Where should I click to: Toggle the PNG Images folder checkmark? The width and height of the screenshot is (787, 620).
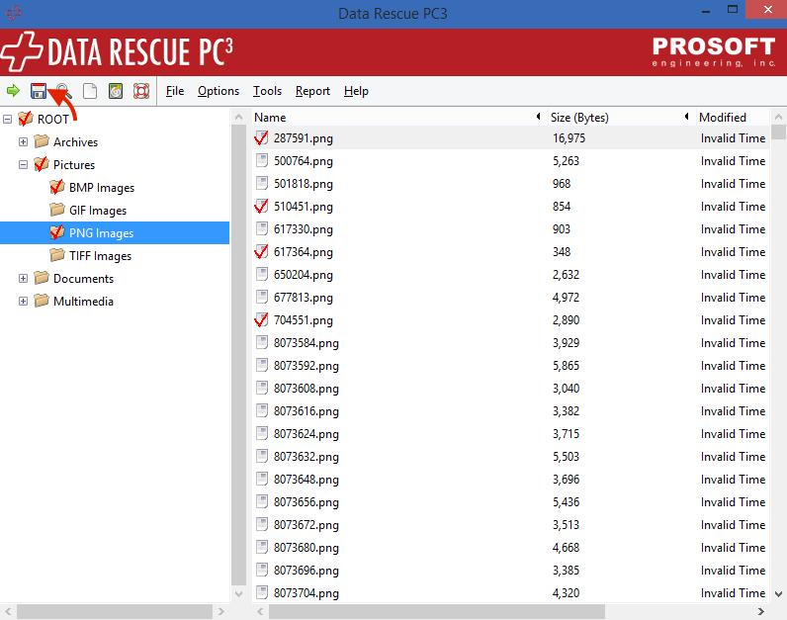coord(57,232)
